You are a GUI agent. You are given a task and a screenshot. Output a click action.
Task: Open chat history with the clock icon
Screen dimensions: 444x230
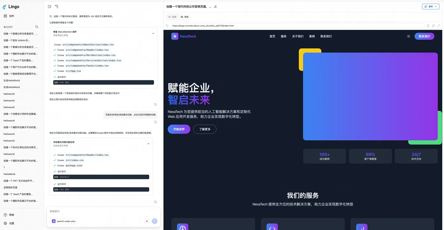point(56,6)
